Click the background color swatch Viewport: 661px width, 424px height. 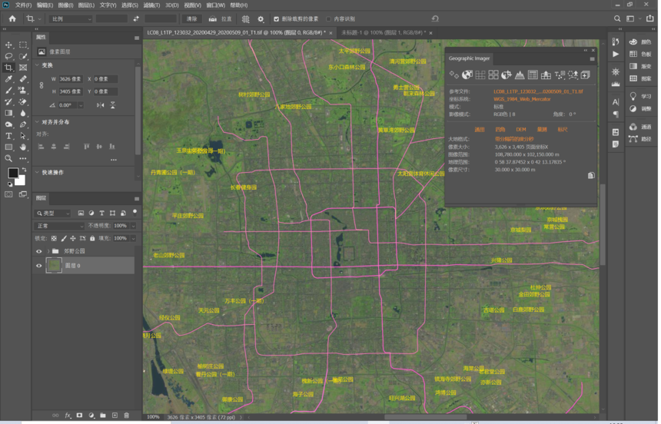(21, 181)
